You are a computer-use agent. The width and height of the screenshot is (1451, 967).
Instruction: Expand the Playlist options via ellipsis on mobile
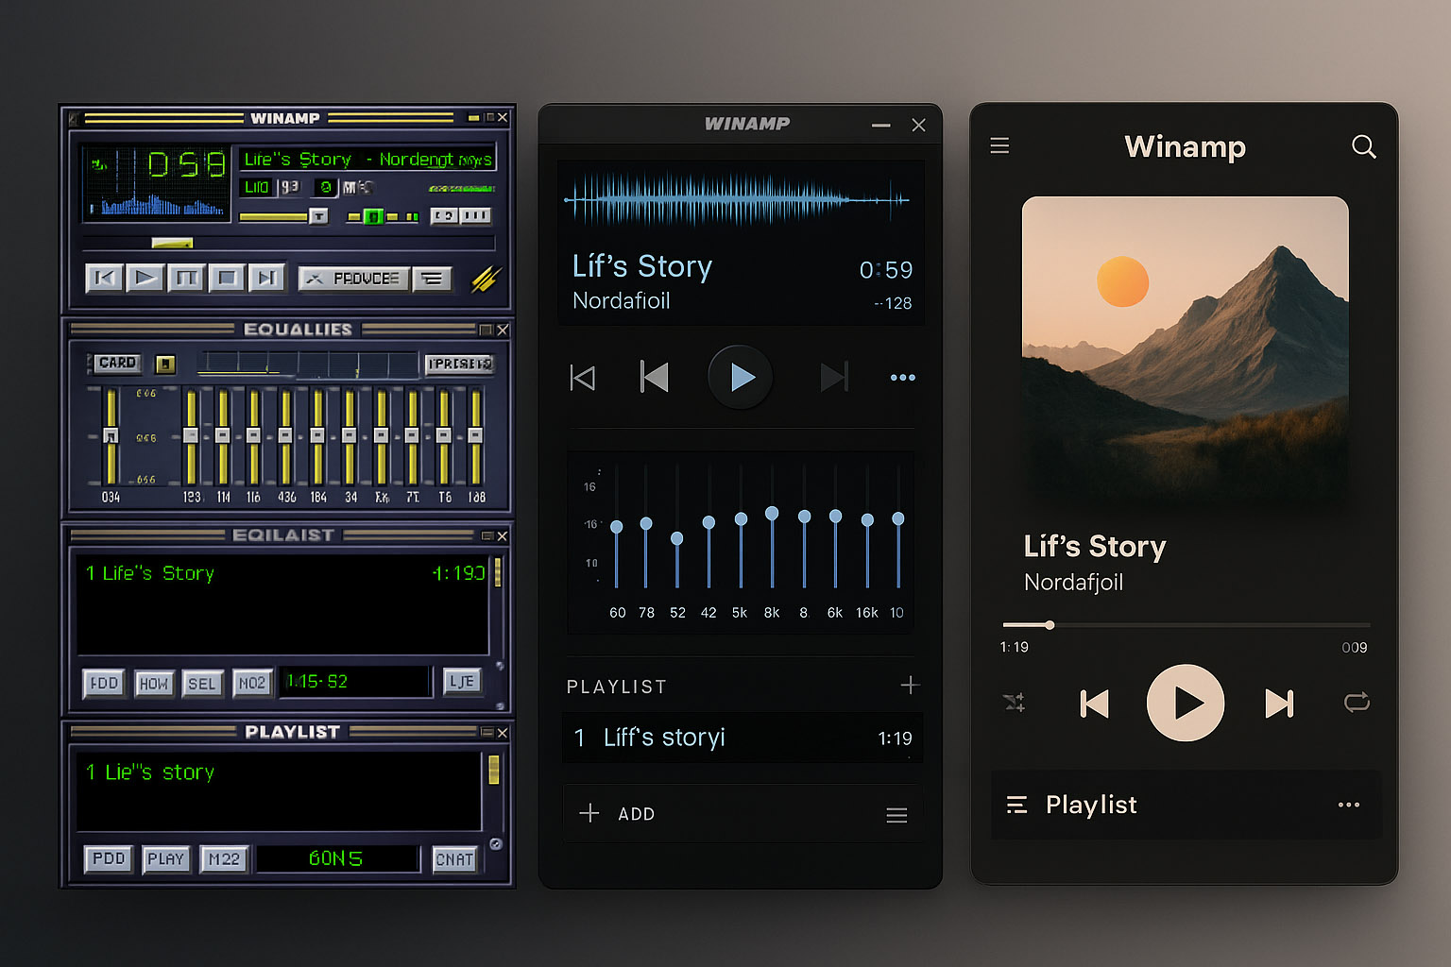(x=1349, y=805)
